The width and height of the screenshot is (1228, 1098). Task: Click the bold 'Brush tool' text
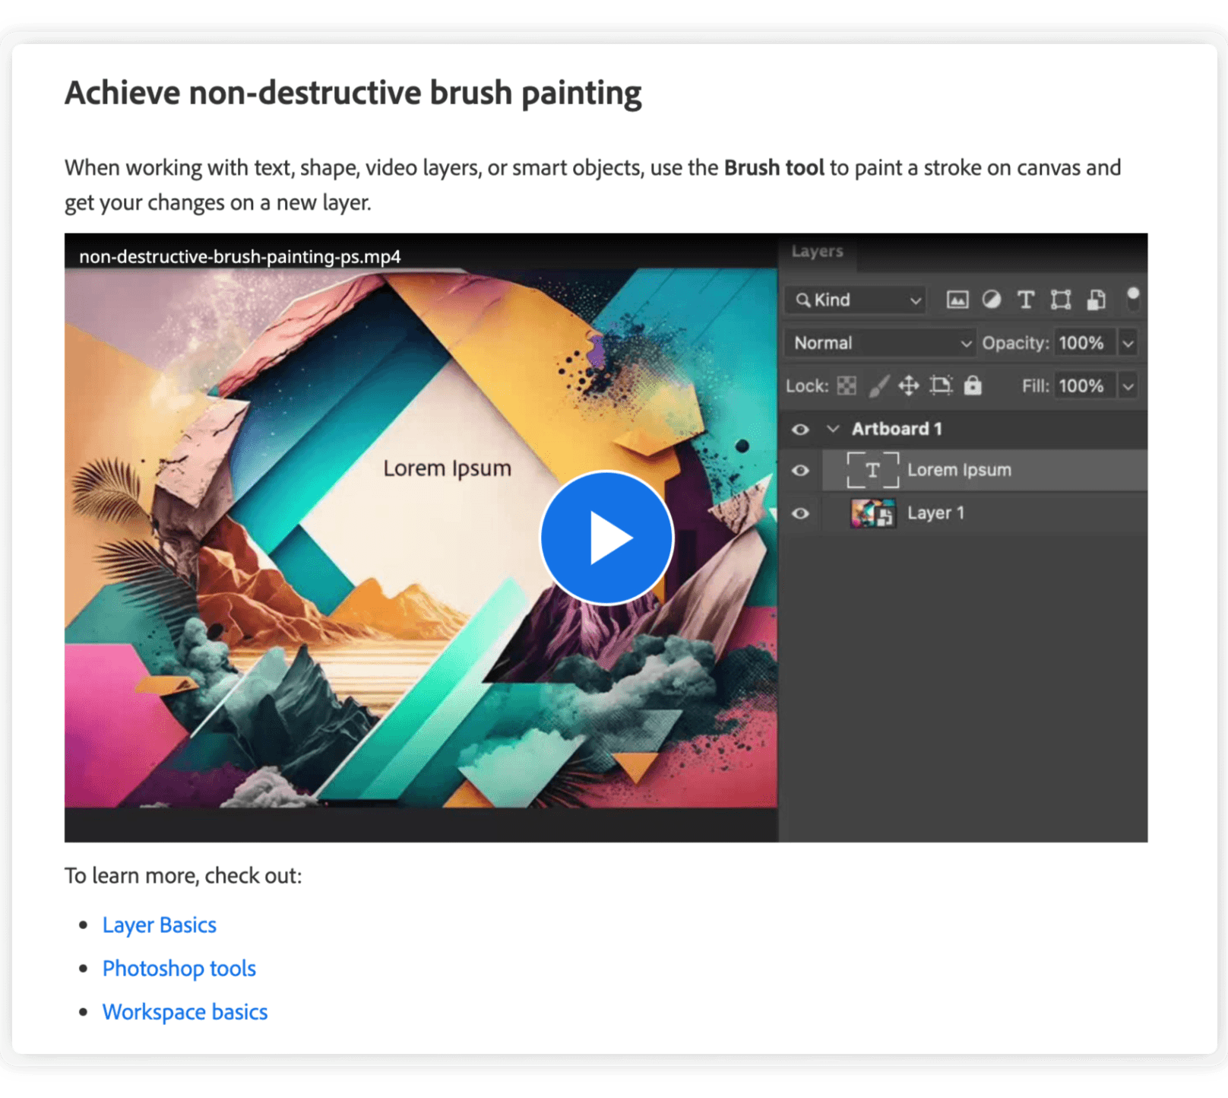(x=774, y=167)
